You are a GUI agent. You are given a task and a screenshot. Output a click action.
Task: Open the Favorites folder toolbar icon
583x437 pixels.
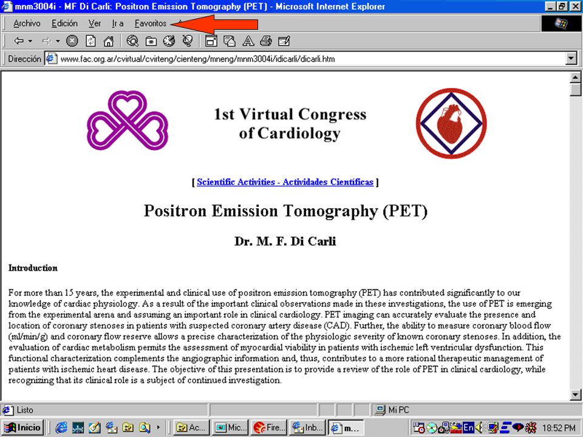151,41
